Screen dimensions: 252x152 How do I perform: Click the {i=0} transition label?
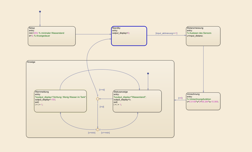point(180,98)
